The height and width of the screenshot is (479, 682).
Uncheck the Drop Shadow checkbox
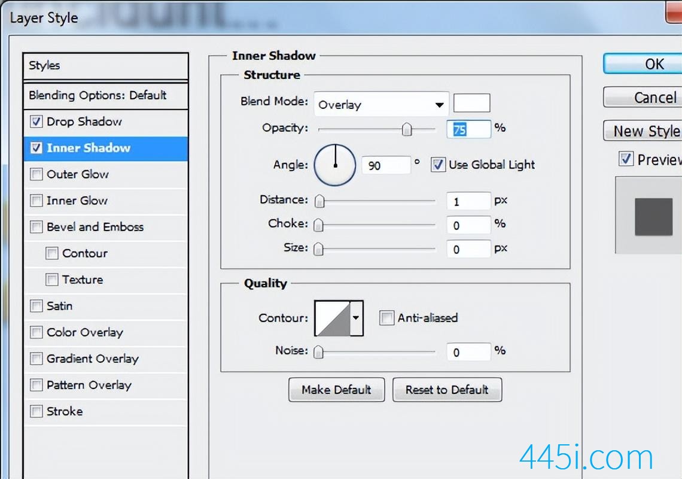(36, 122)
